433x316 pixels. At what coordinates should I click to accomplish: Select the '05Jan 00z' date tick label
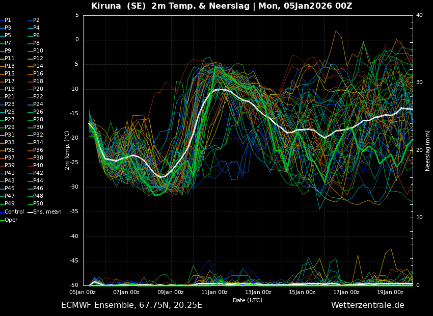coord(83,292)
